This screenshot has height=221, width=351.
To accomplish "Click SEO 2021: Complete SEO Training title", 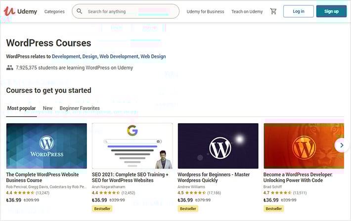I will (130, 177).
